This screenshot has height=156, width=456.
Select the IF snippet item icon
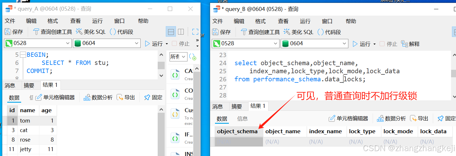[175, 138]
